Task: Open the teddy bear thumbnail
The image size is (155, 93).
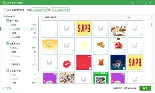Action: coord(101,62)
